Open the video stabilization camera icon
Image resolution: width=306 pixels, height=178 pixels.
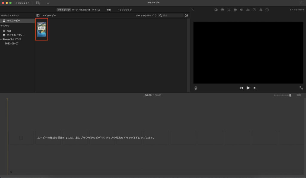point(235,10)
